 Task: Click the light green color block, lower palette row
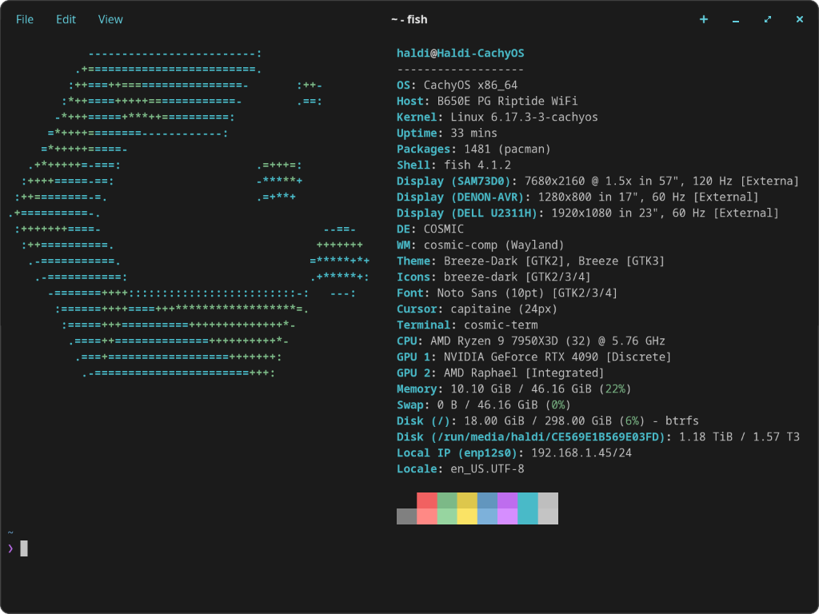coord(447,516)
